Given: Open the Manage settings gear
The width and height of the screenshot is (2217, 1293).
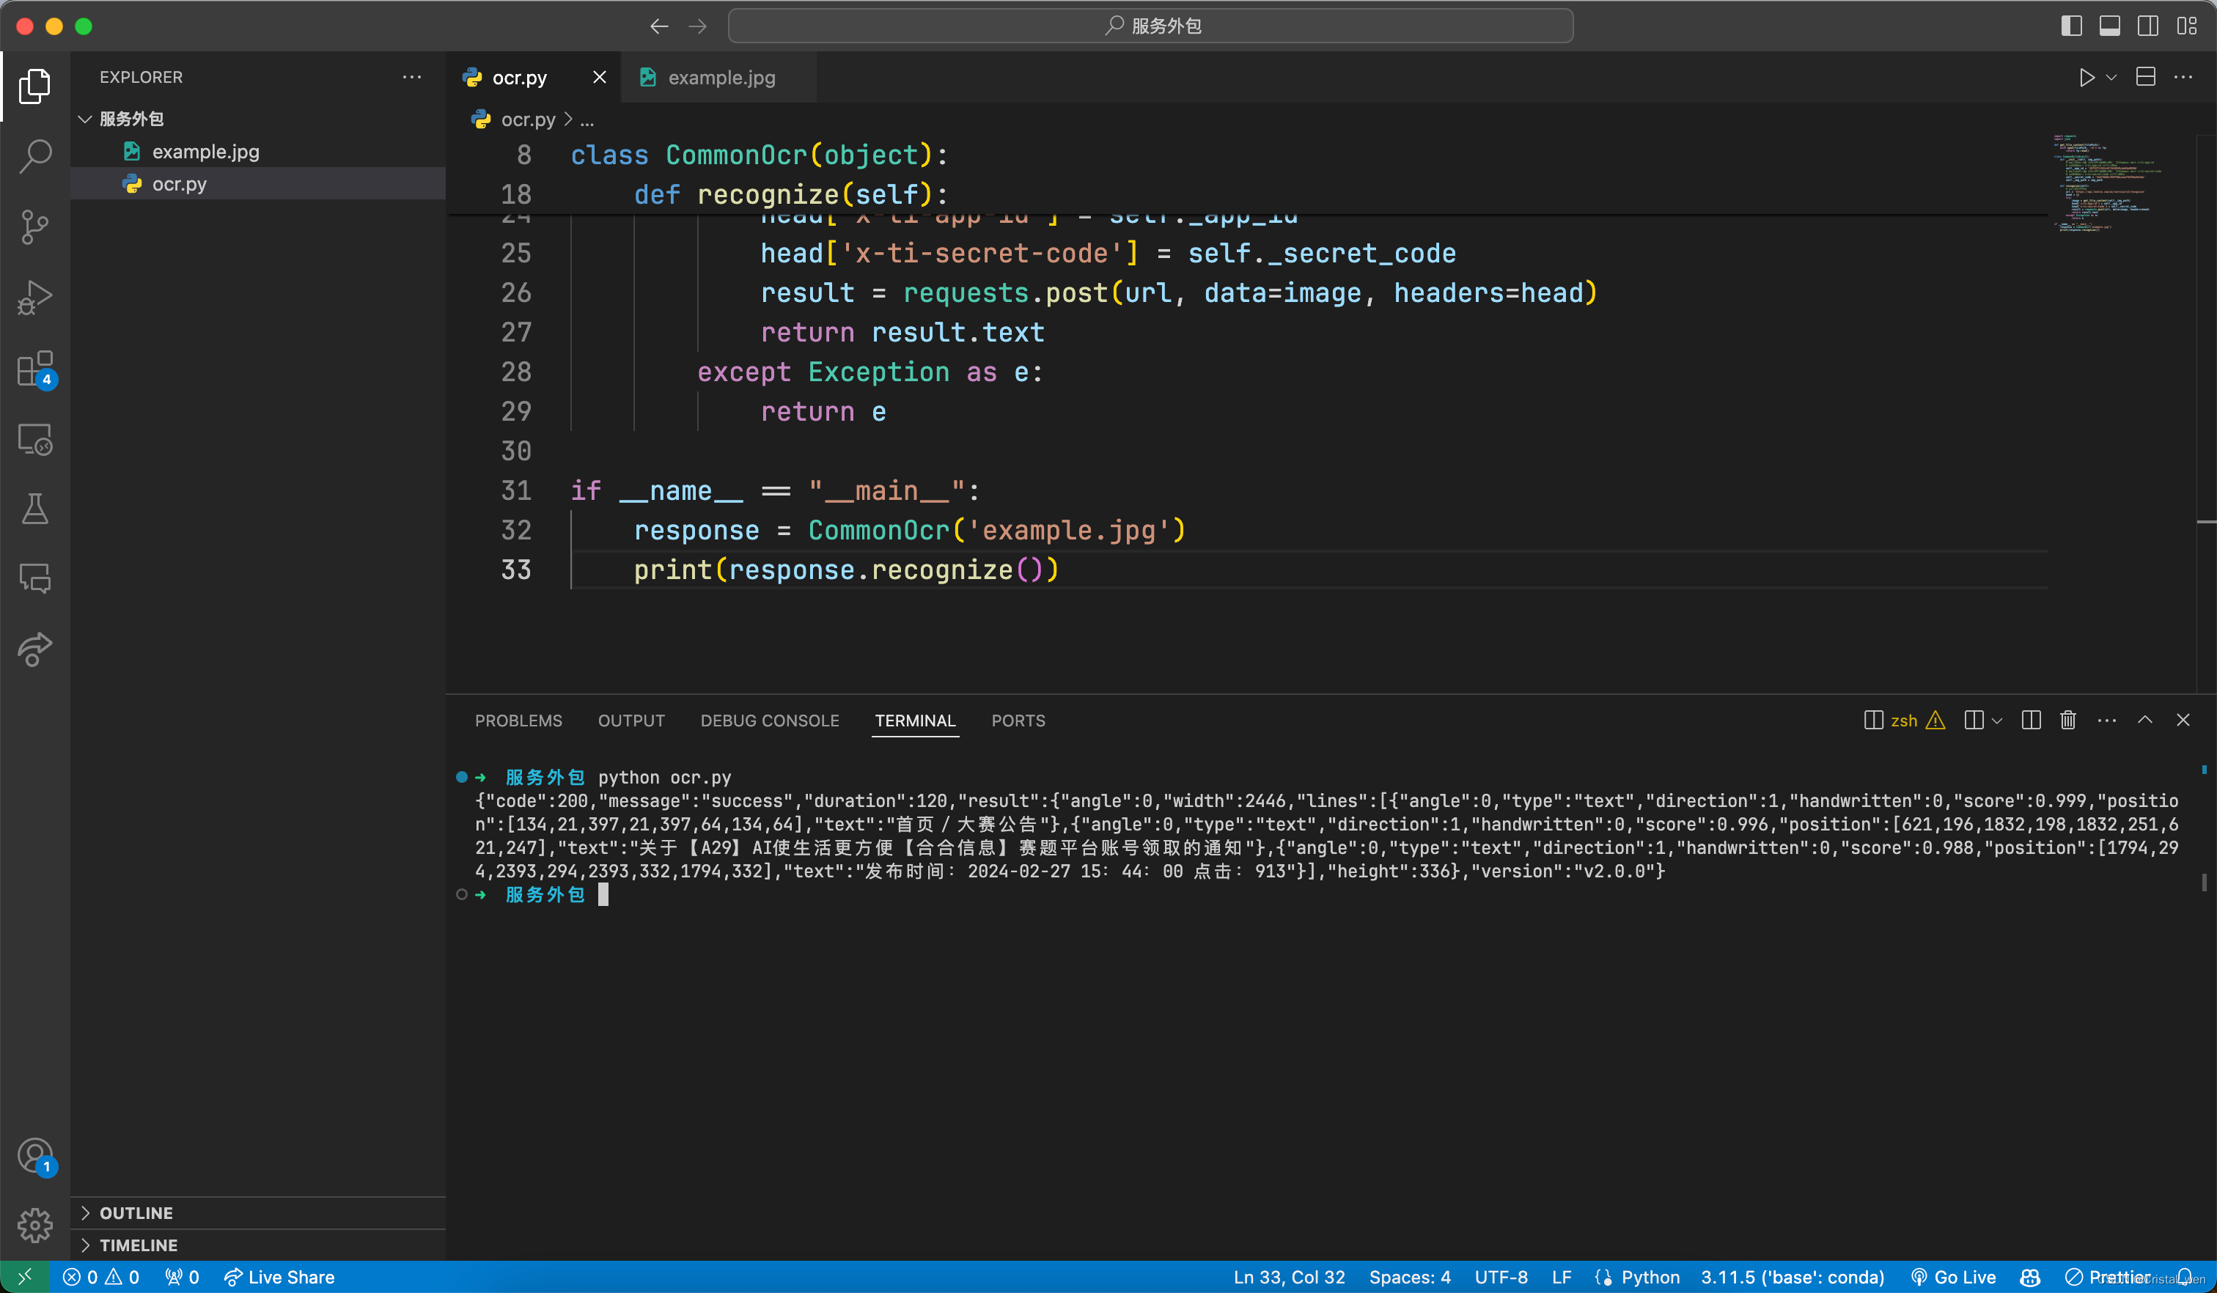Looking at the screenshot, I should click(35, 1224).
